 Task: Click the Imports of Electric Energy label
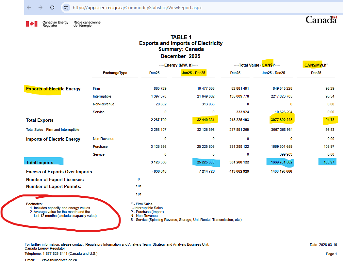coord(53,139)
